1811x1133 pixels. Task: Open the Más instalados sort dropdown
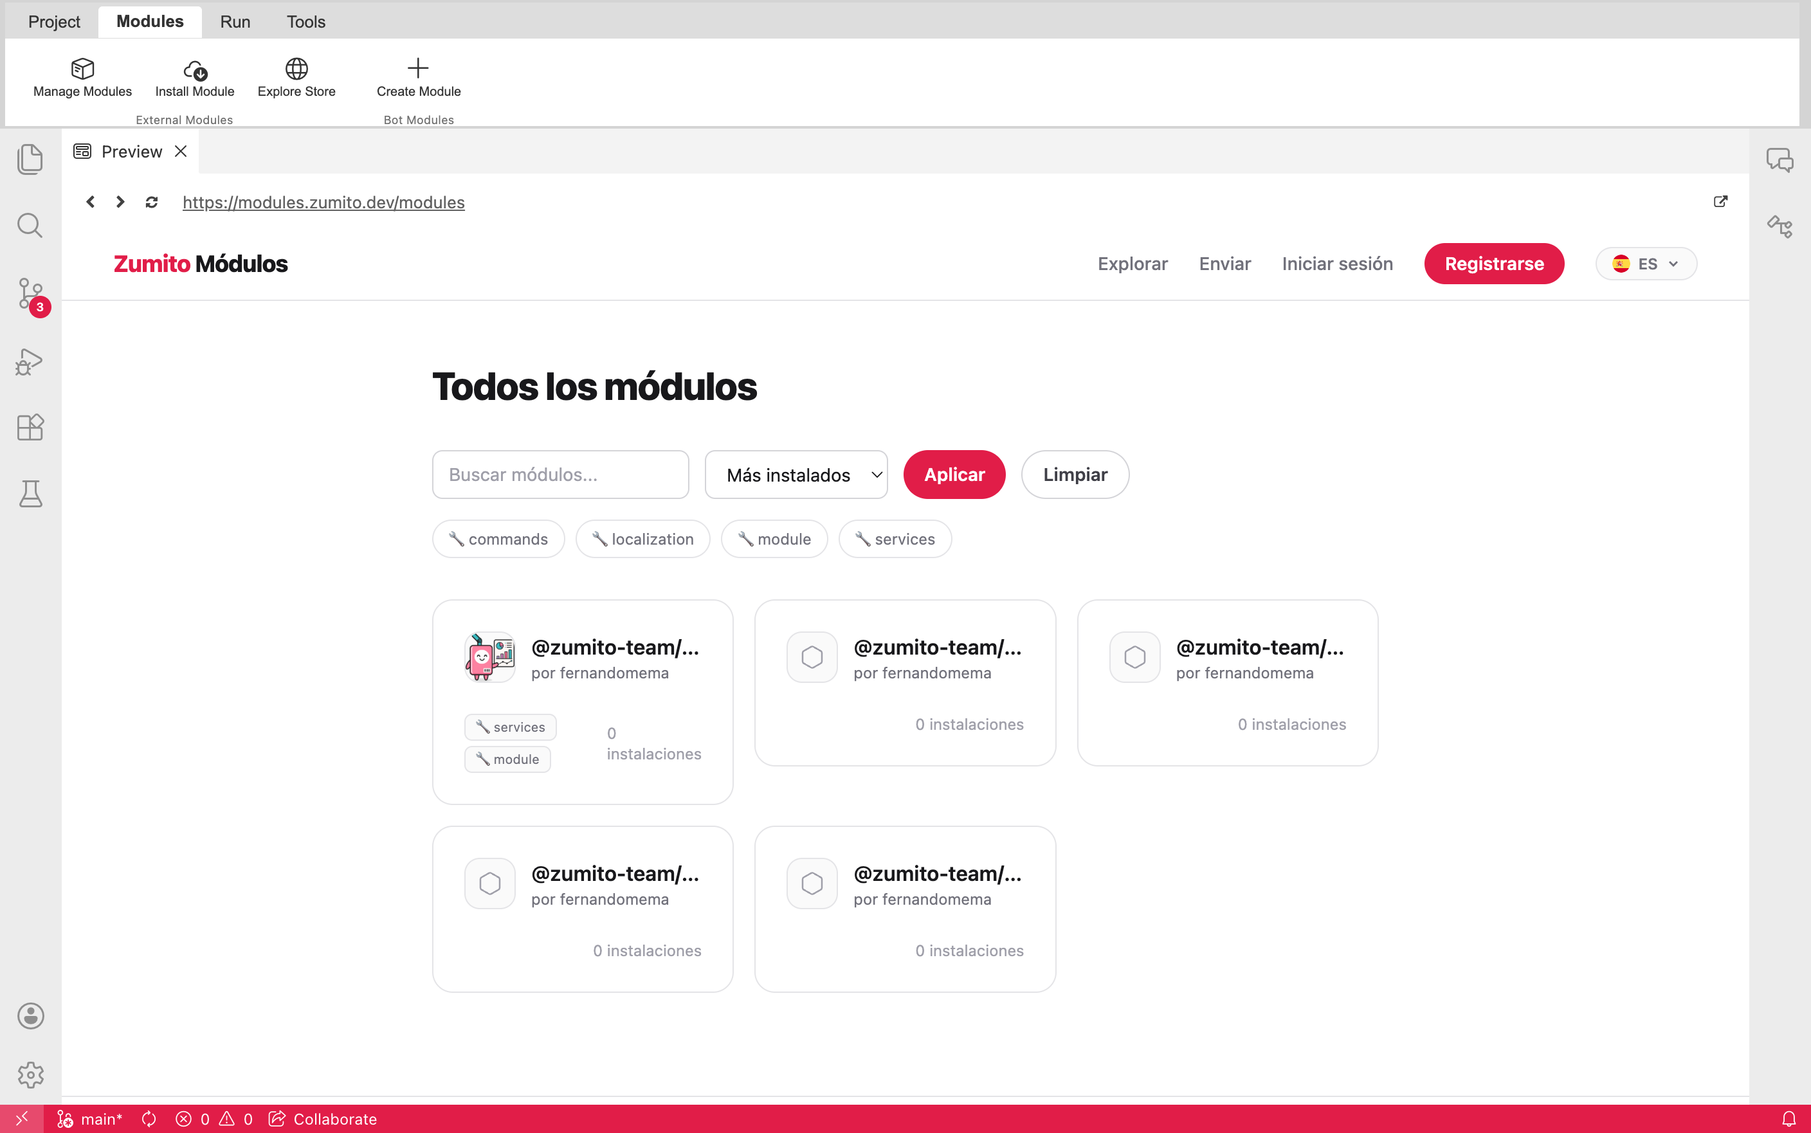pos(796,475)
